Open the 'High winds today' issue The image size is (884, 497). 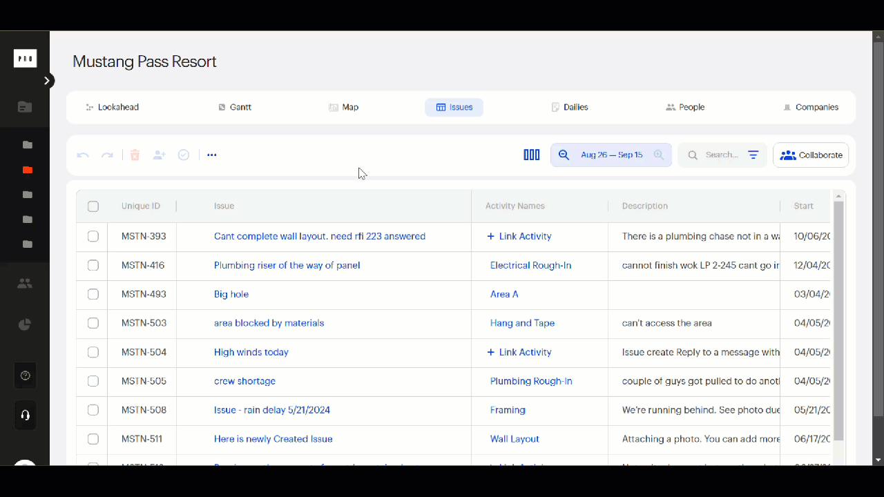(x=251, y=352)
